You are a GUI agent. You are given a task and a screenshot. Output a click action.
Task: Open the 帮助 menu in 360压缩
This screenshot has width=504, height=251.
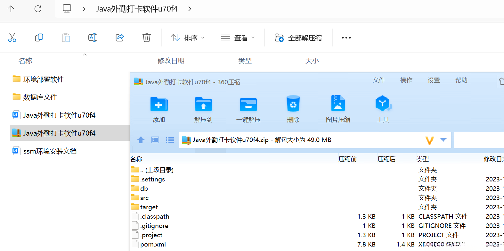tap(461, 80)
